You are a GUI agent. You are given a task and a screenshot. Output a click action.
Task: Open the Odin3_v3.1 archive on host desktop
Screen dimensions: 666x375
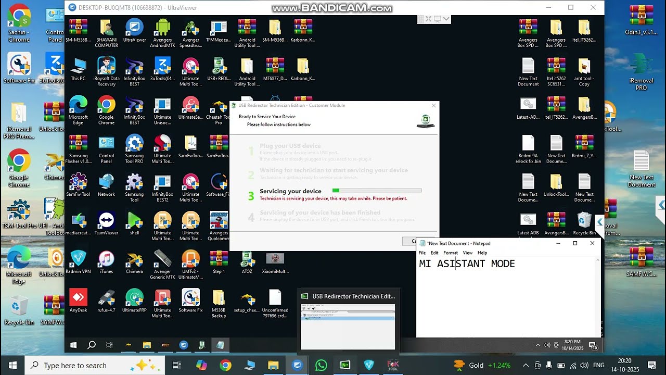(641, 20)
